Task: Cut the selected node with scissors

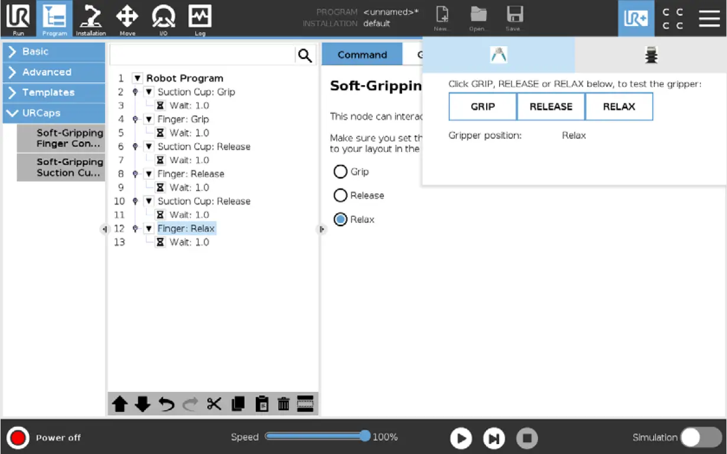Action: point(214,404)
